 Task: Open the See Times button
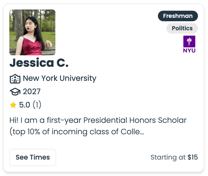(x=32, y=157)
